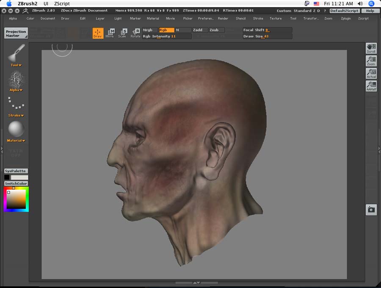Click the current alpha texture thumbnail
Screen dimensions: 381x288
[x=16, y=79]
